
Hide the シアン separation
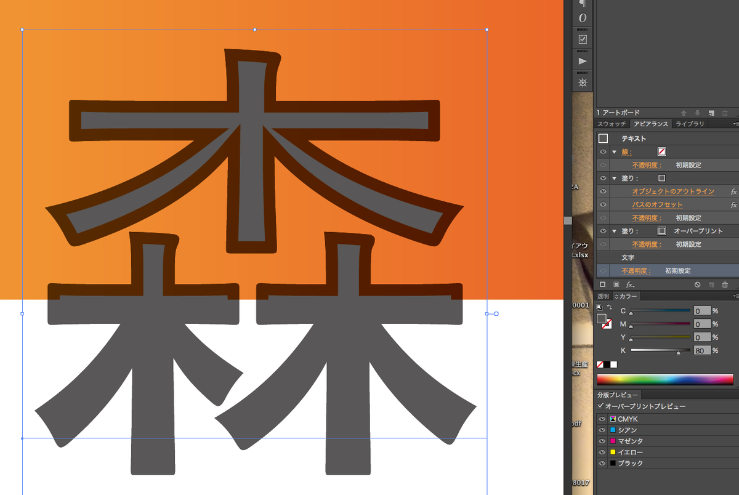tap(602, 430)
